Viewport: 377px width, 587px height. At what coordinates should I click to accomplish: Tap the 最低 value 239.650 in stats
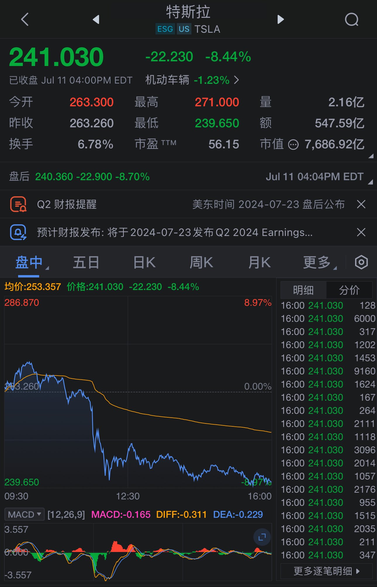[217, 123]
